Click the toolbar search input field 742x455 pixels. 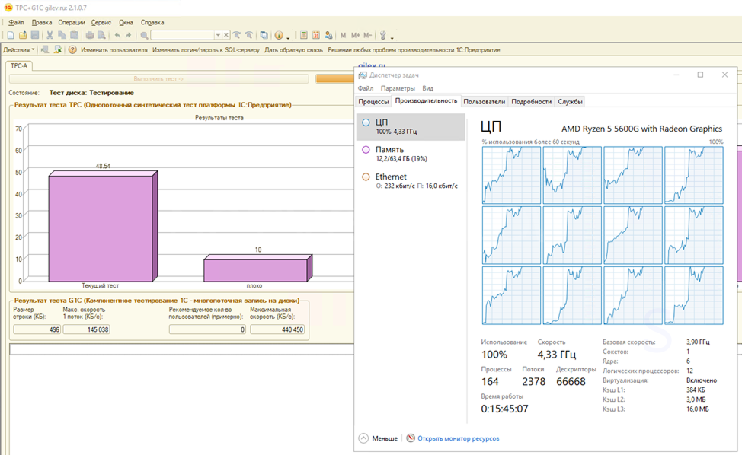tap(183, 36)
